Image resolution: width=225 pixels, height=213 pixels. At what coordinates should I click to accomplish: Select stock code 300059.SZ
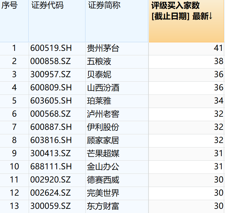tap(50, 206)
